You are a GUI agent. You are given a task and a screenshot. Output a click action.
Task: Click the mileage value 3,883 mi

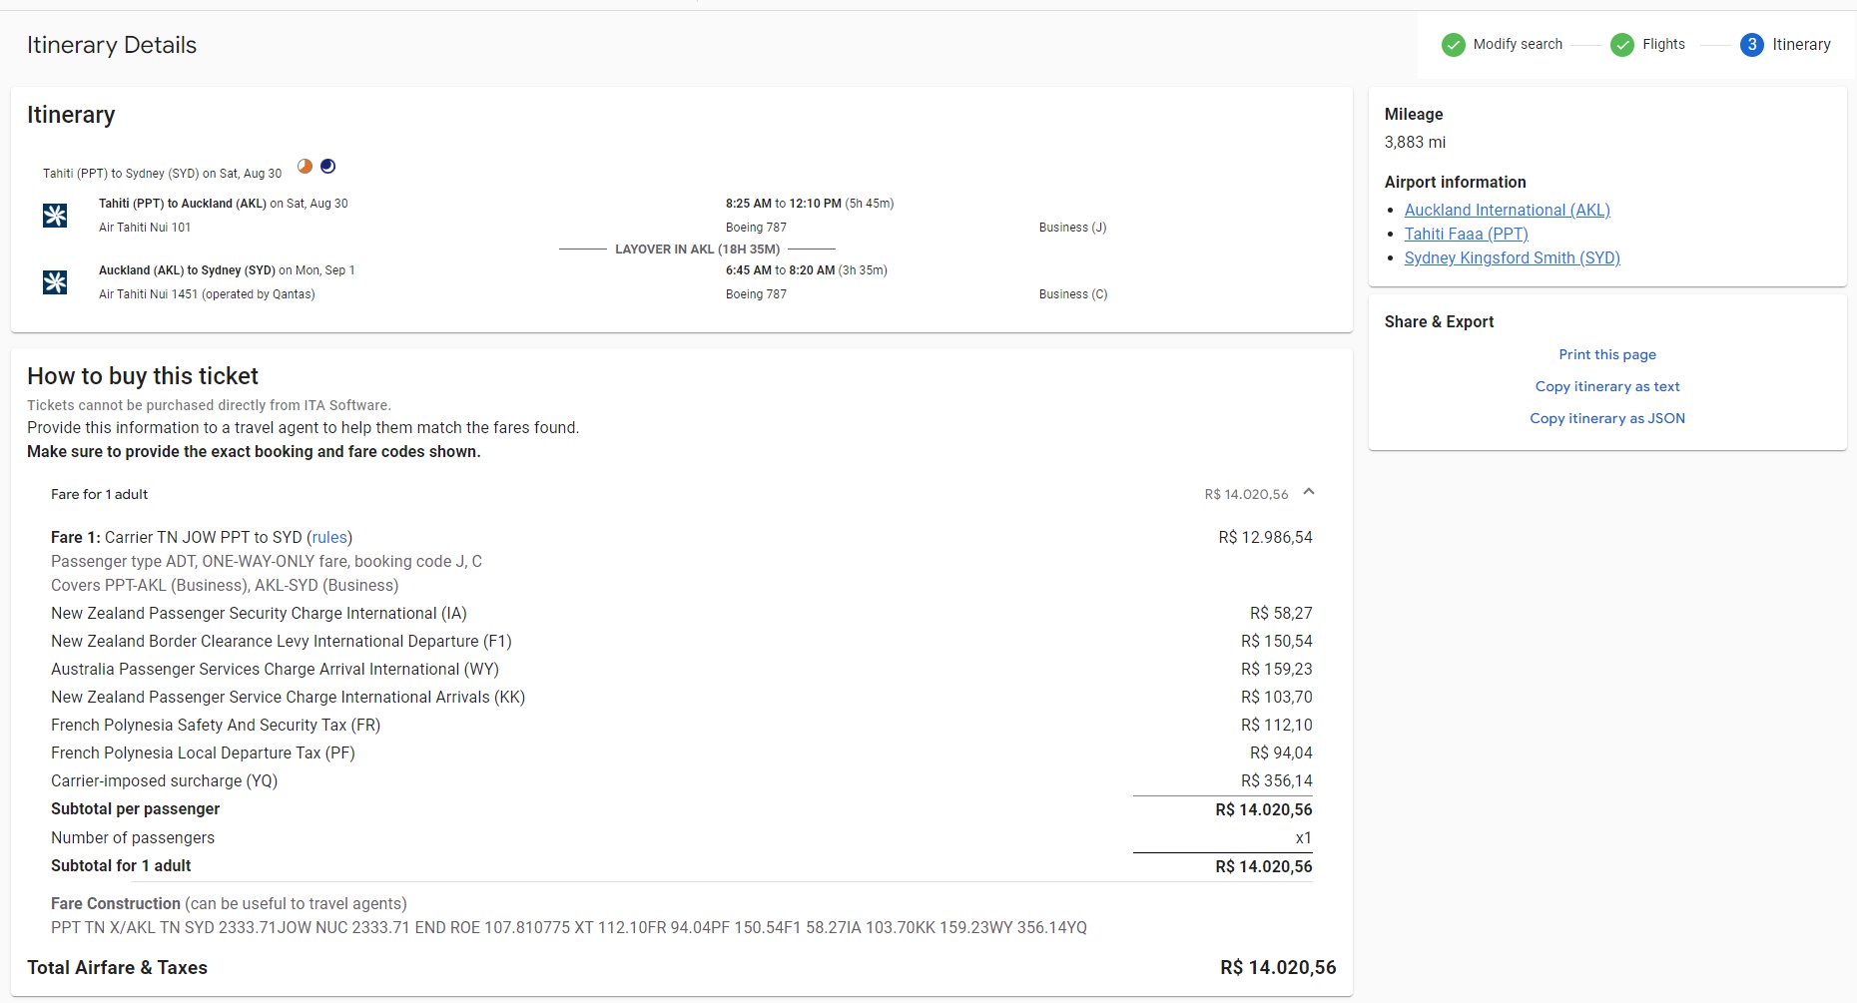click(x=1415, y=142)
